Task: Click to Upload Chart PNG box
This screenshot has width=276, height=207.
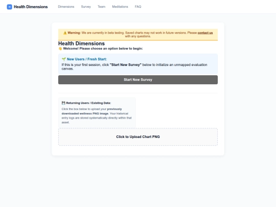Action: click(138, 137)
